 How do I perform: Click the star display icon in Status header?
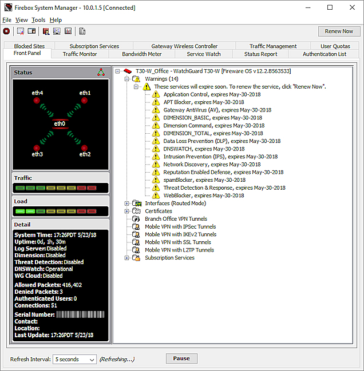pos(101,73)
